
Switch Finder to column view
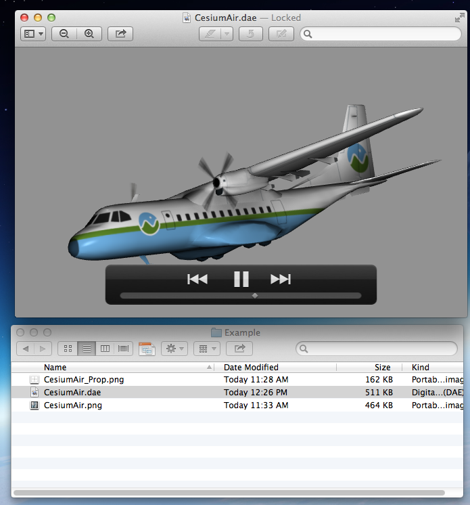tap(105, 349)
